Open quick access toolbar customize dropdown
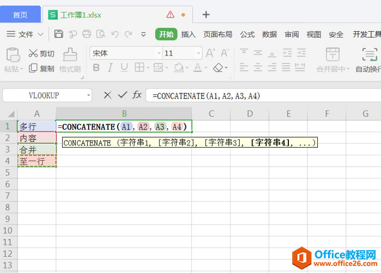The image size is (381, 273). (x=143, y=34)
